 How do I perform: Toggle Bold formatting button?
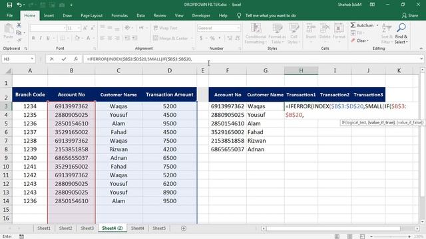pyautogui.click(x=33, y=39)
